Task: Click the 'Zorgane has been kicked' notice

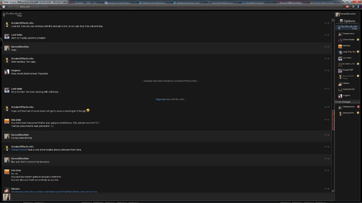Action: point(170,81)
